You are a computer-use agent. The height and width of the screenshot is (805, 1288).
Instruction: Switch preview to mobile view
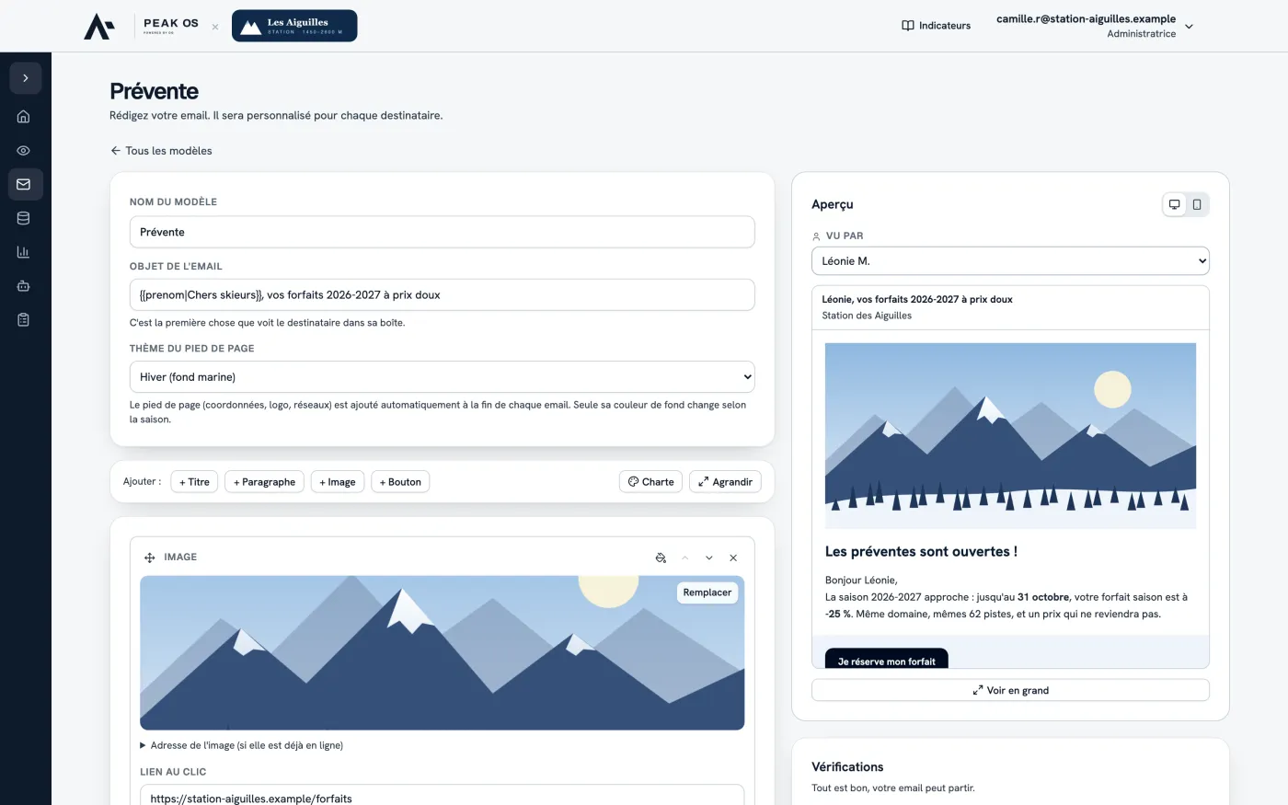1197,204
